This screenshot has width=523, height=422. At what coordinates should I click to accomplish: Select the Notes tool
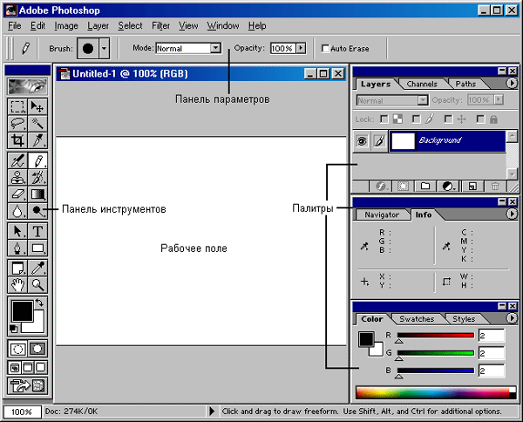(17, 269)
